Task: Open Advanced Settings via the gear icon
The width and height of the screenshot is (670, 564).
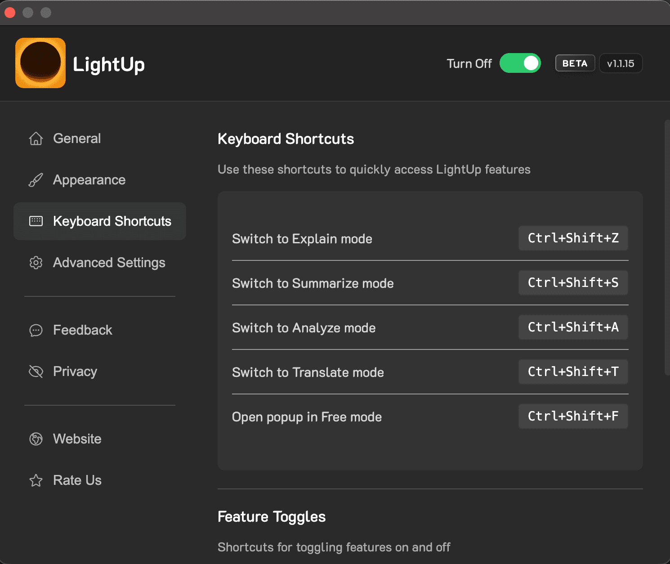Action: click(36, 263)
